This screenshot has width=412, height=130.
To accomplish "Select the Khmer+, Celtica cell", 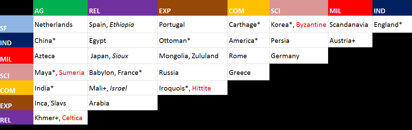I will tap(60, 117).
